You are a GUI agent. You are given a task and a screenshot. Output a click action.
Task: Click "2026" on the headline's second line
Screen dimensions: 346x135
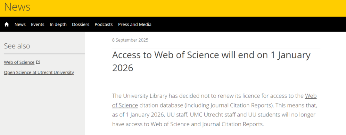[x=122, y=68]
